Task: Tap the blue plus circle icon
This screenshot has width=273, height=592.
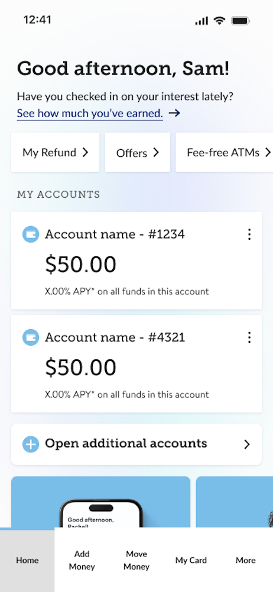Action: coord(31,444)
